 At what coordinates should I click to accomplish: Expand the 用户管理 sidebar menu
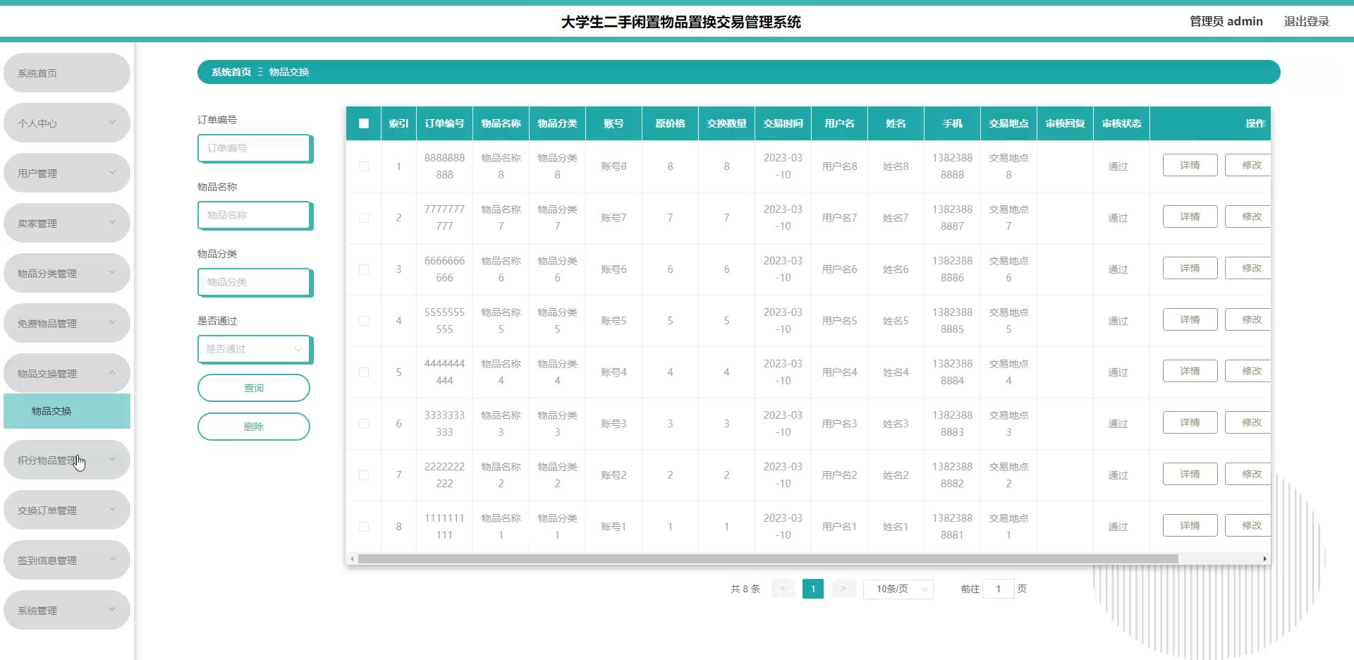pyautogui.click(x=67, y=173)
